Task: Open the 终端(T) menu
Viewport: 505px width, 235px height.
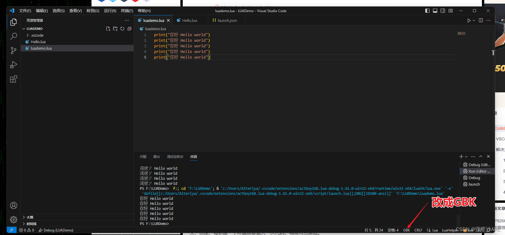Action: coord(127,11)
